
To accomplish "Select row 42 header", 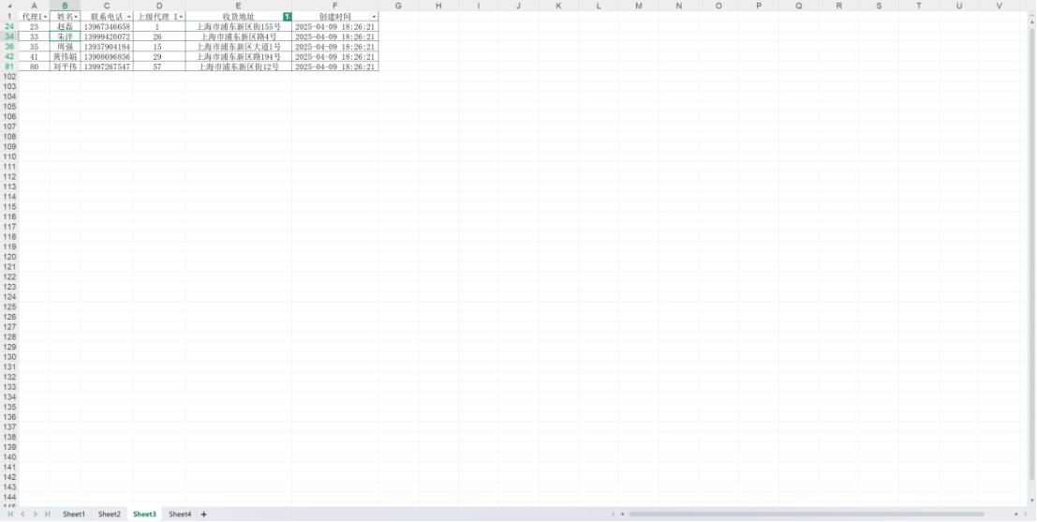I will pos(9,57).
